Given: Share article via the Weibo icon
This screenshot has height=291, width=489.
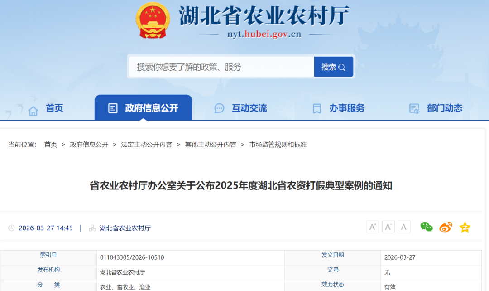Looking at the screenshot, I should (446, 227).
